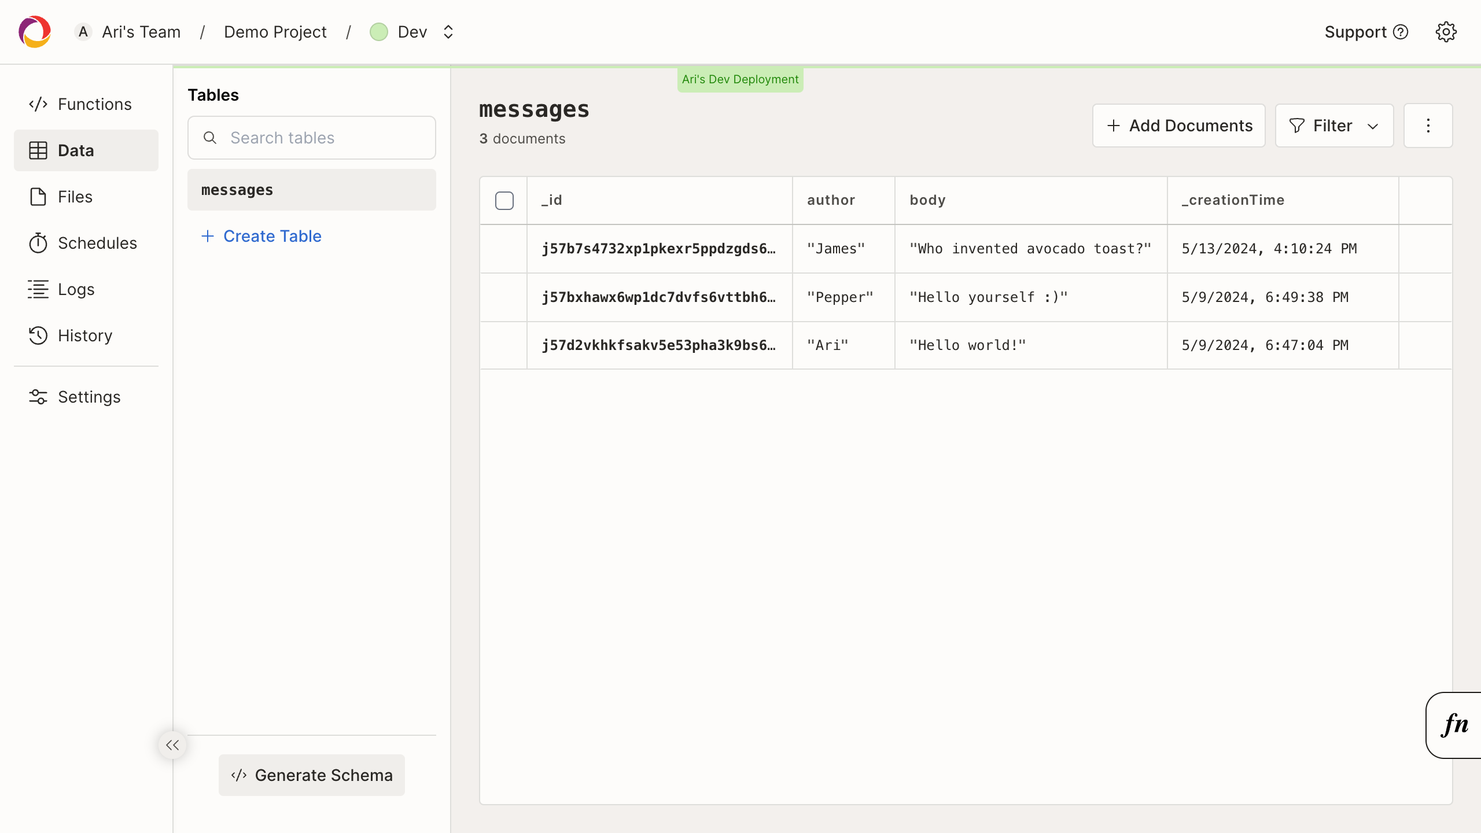
Task: Click the 5/9/2024, 6:49:38 PM cell
Action: (x=1283, y=297)
